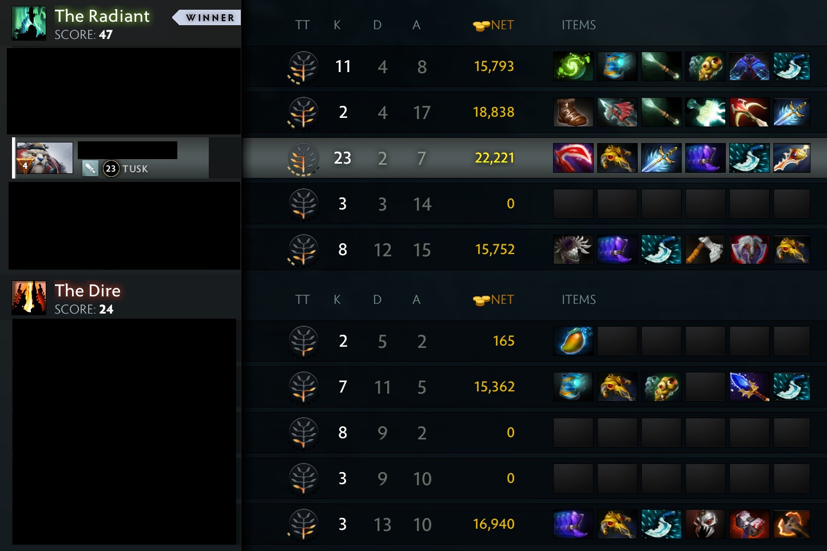
Task: Select the Glimmer Cape item icon
Action: pos(749,66)
